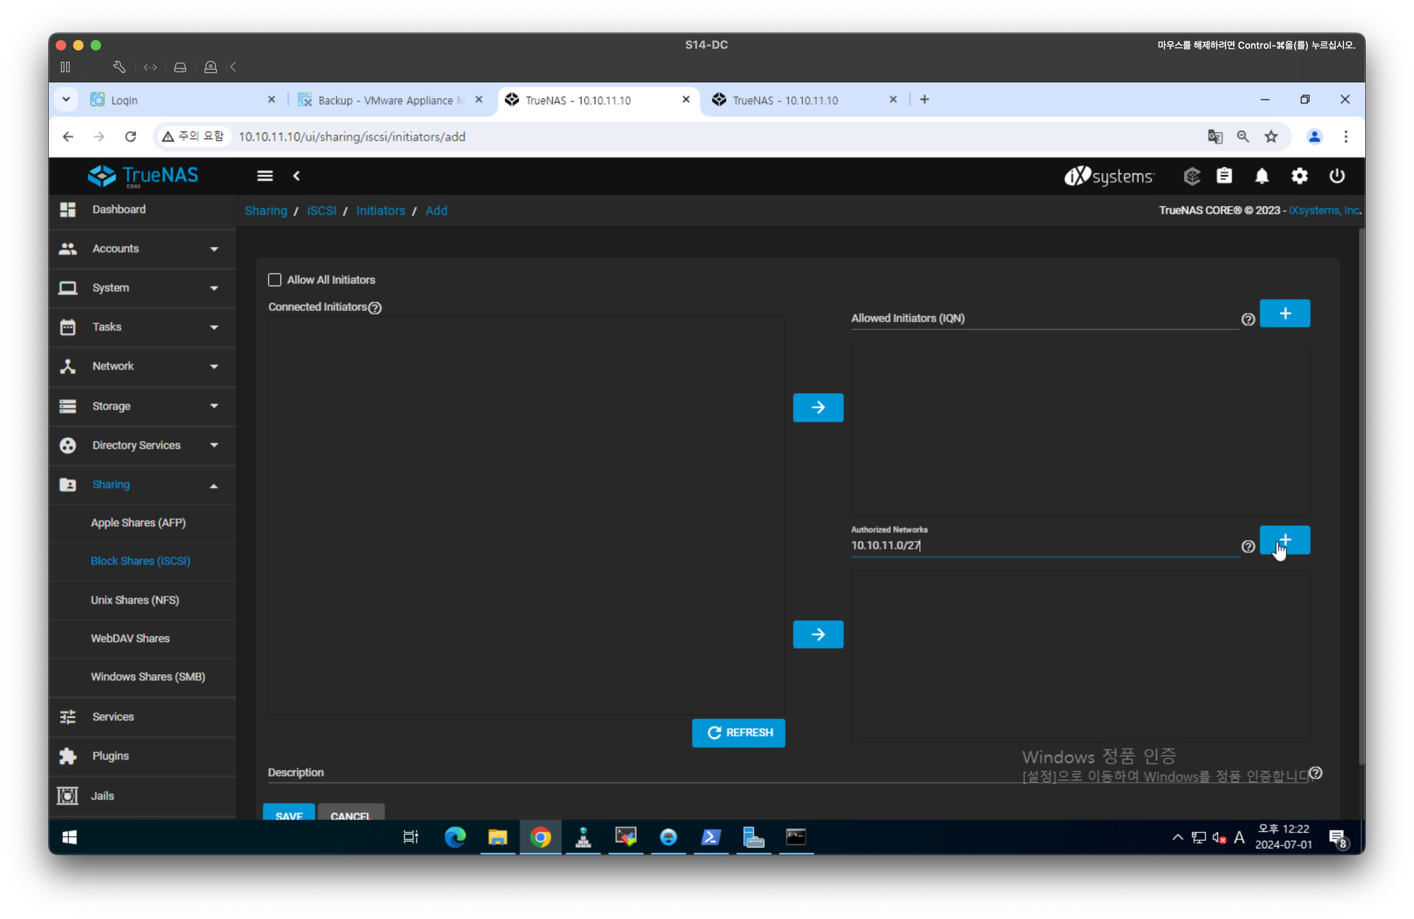This screenshot has height=919, width=1414.
Task: Open Windows Shares (SMB) menu item
Action: (x=148, y=677)
